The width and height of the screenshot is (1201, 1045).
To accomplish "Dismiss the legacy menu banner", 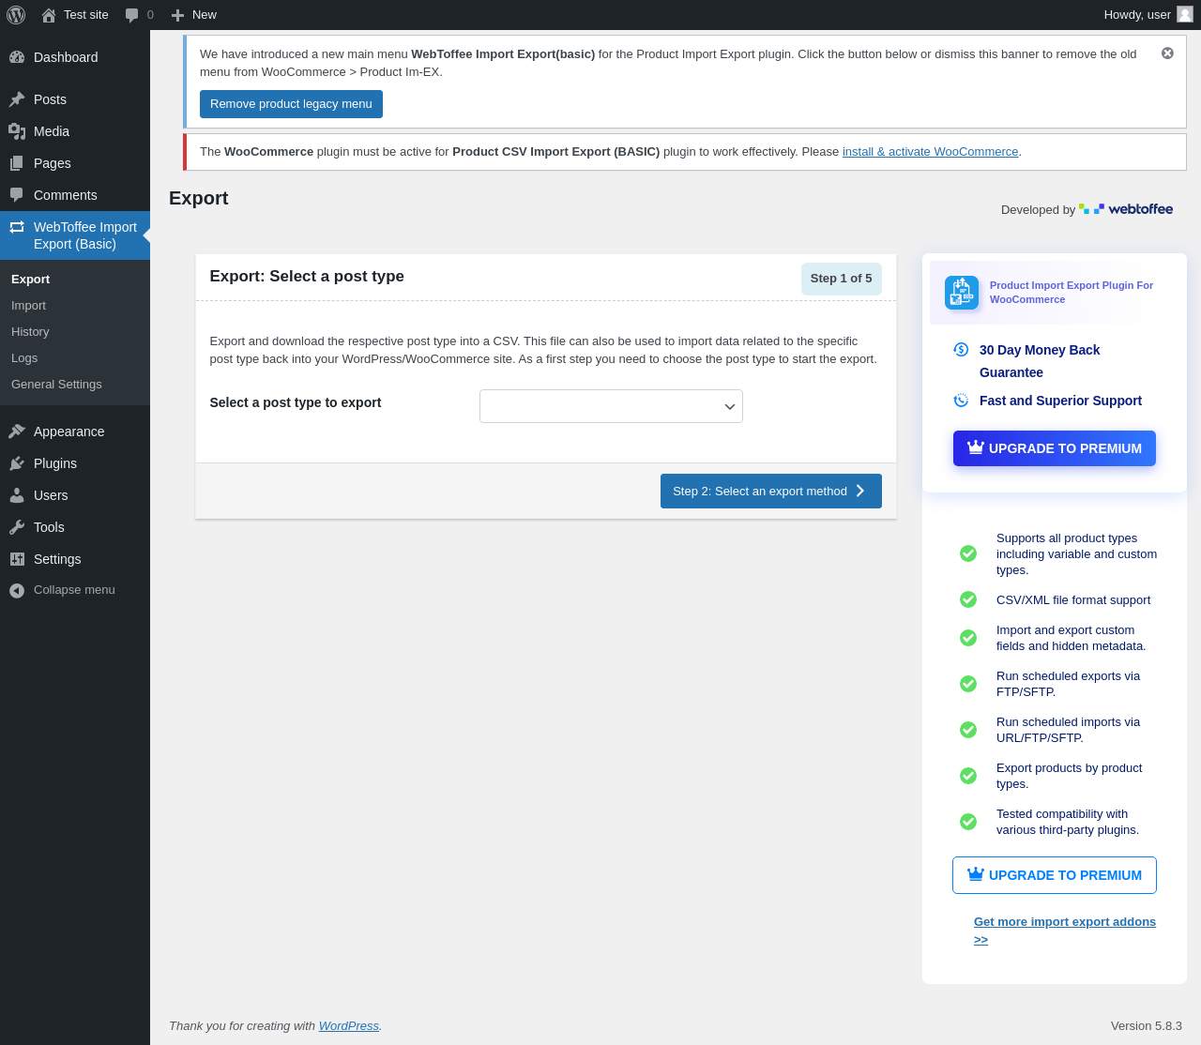I will point(1167,53).
